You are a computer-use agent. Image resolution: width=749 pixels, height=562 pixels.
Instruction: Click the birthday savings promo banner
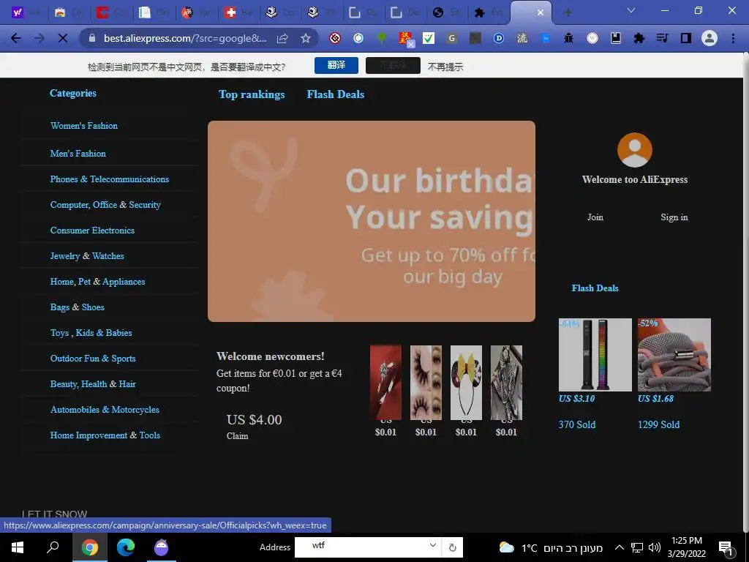(x=371, y=221)
